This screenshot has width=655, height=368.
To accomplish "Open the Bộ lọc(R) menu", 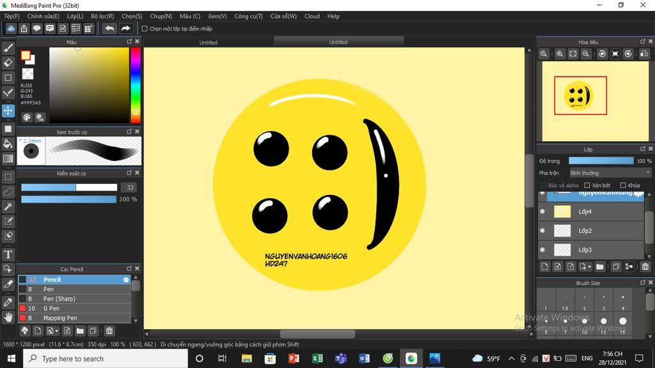I will 102,16.
